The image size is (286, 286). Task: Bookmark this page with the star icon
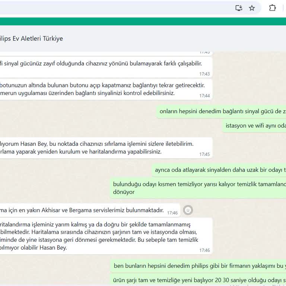252,8
